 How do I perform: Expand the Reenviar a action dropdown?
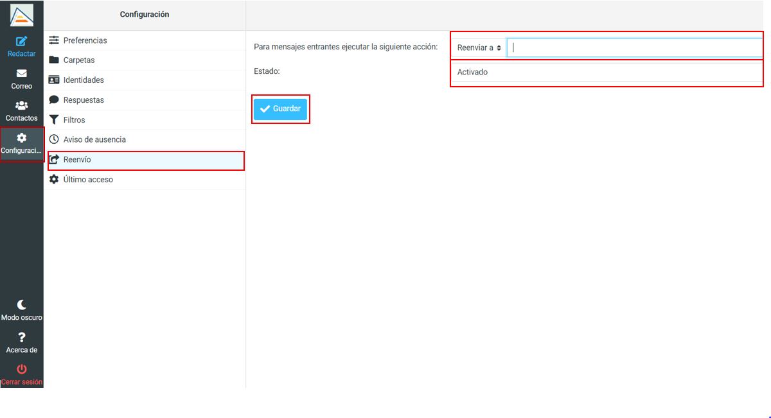point(479,48)
